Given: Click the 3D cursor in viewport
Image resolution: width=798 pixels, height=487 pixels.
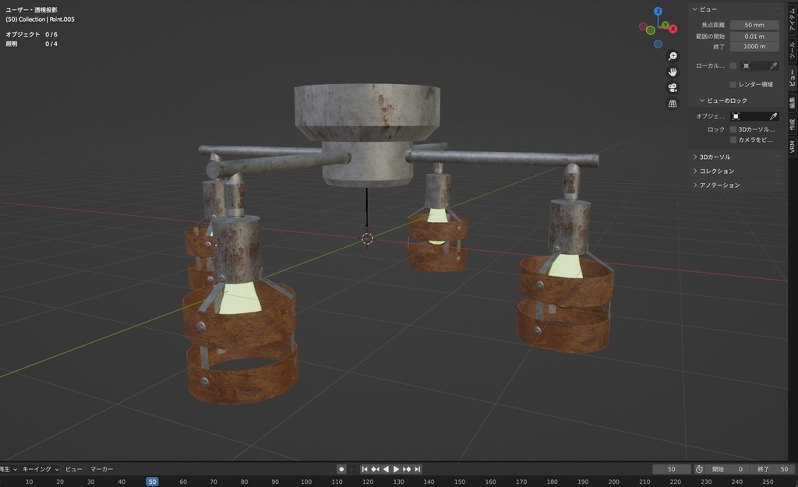Looking at the screenshot, I should point(367,238).
